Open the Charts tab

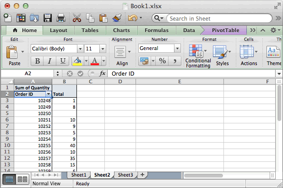[x=121, y=30]
